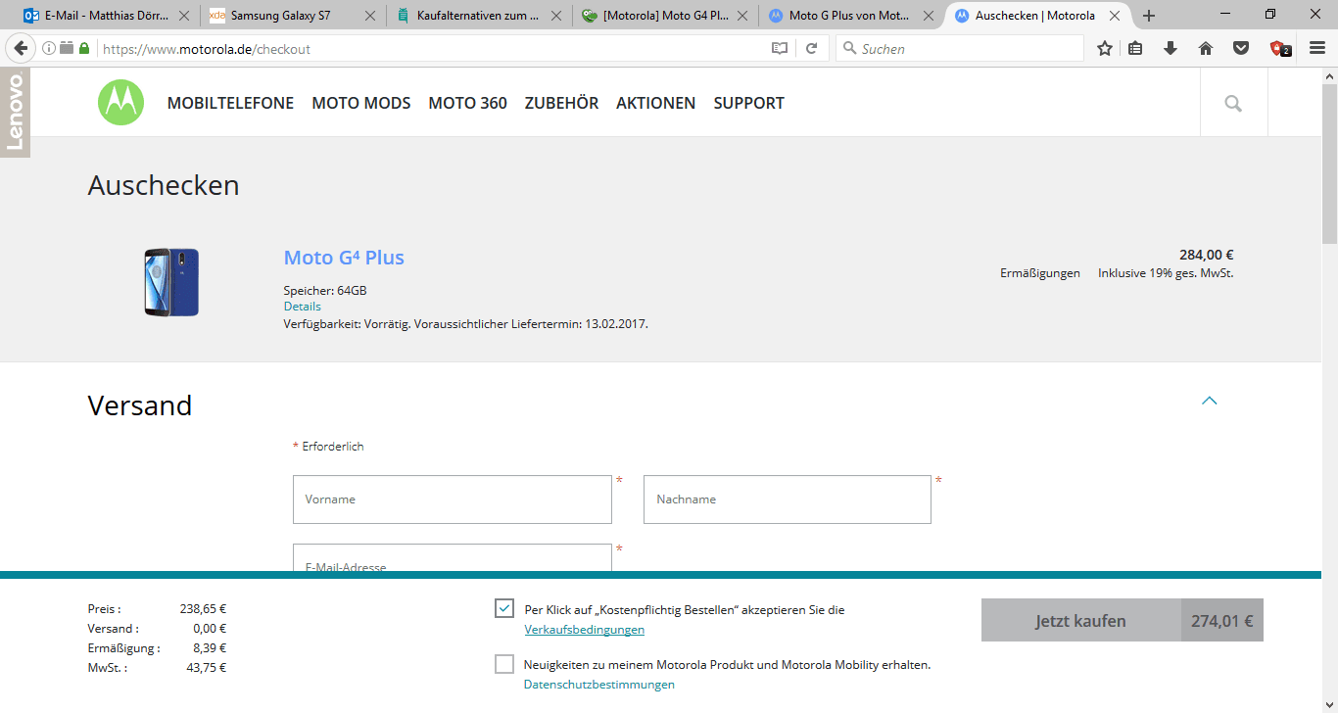
Task: Click the Verfügbarkeit delivery date text
Action: coord(465,323)
